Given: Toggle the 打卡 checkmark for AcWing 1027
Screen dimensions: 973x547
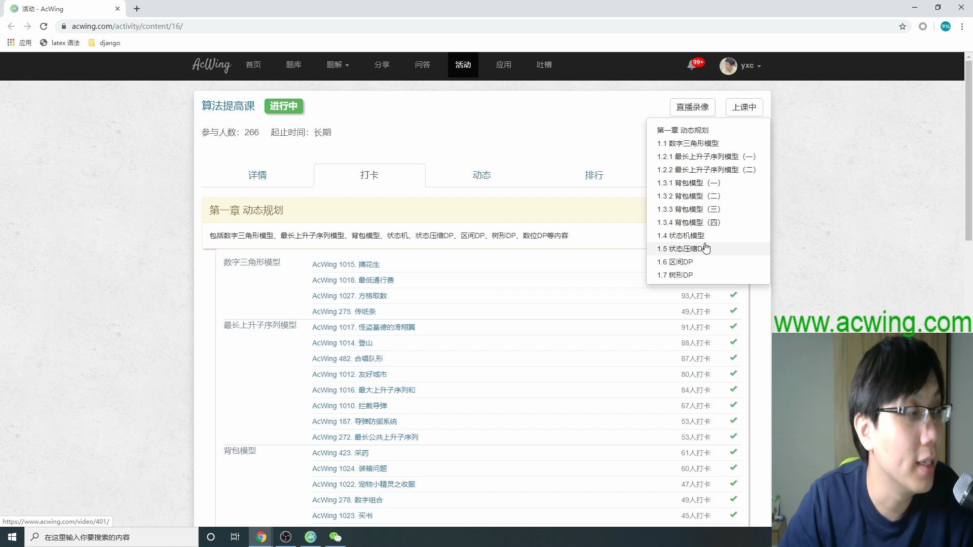Looking at the screenshot, I should click(x=733, y=294).
